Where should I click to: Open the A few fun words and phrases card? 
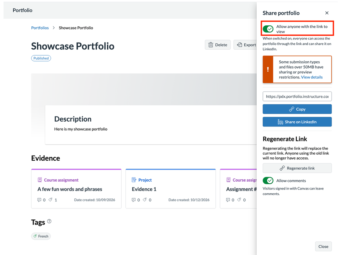click(x=76, y=189)
